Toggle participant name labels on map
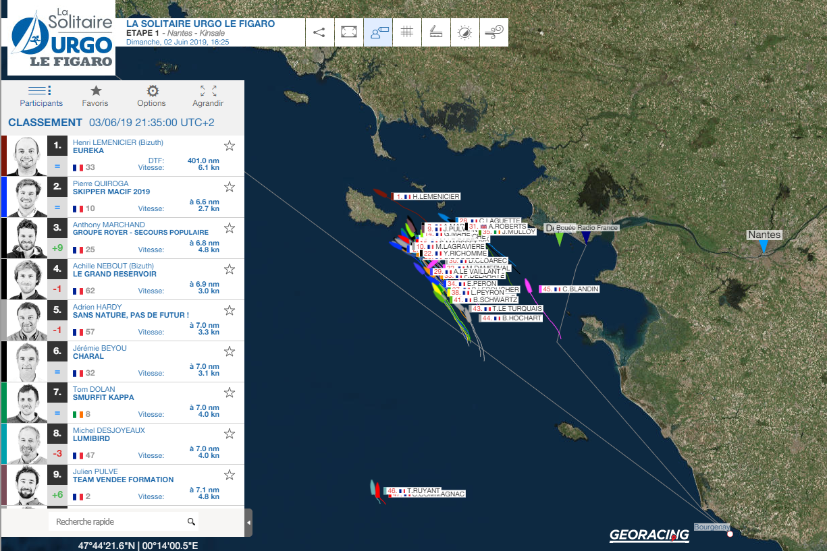Screen dimensions: 827x551 click(379, 32)
